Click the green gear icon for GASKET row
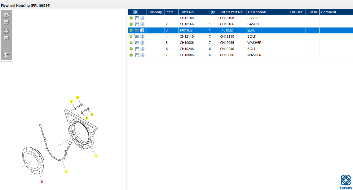353x190 pixels. coord(131,24)
